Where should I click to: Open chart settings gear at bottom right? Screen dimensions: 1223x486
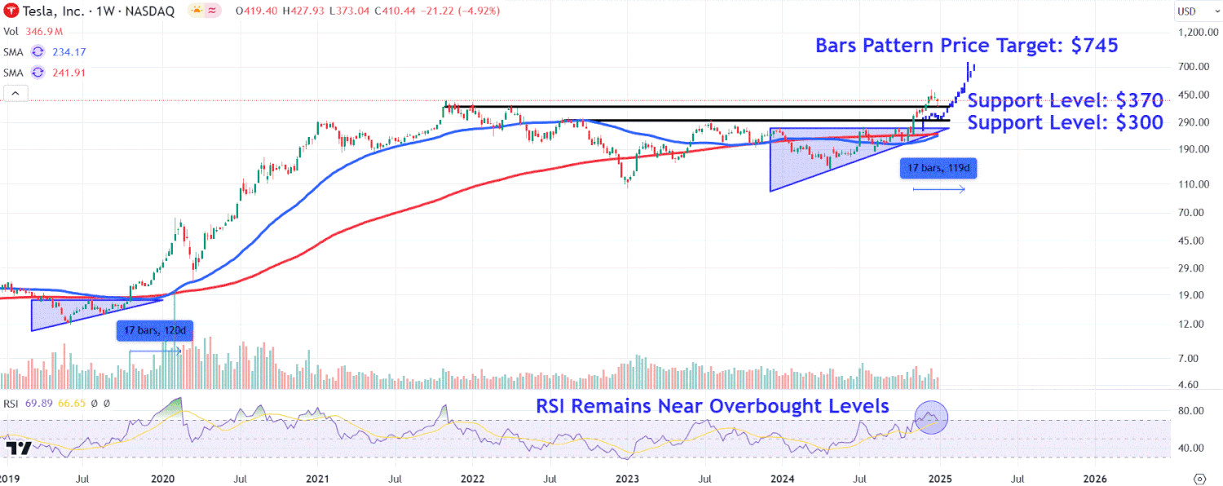pyautogui.click(x=1199, y=478)
